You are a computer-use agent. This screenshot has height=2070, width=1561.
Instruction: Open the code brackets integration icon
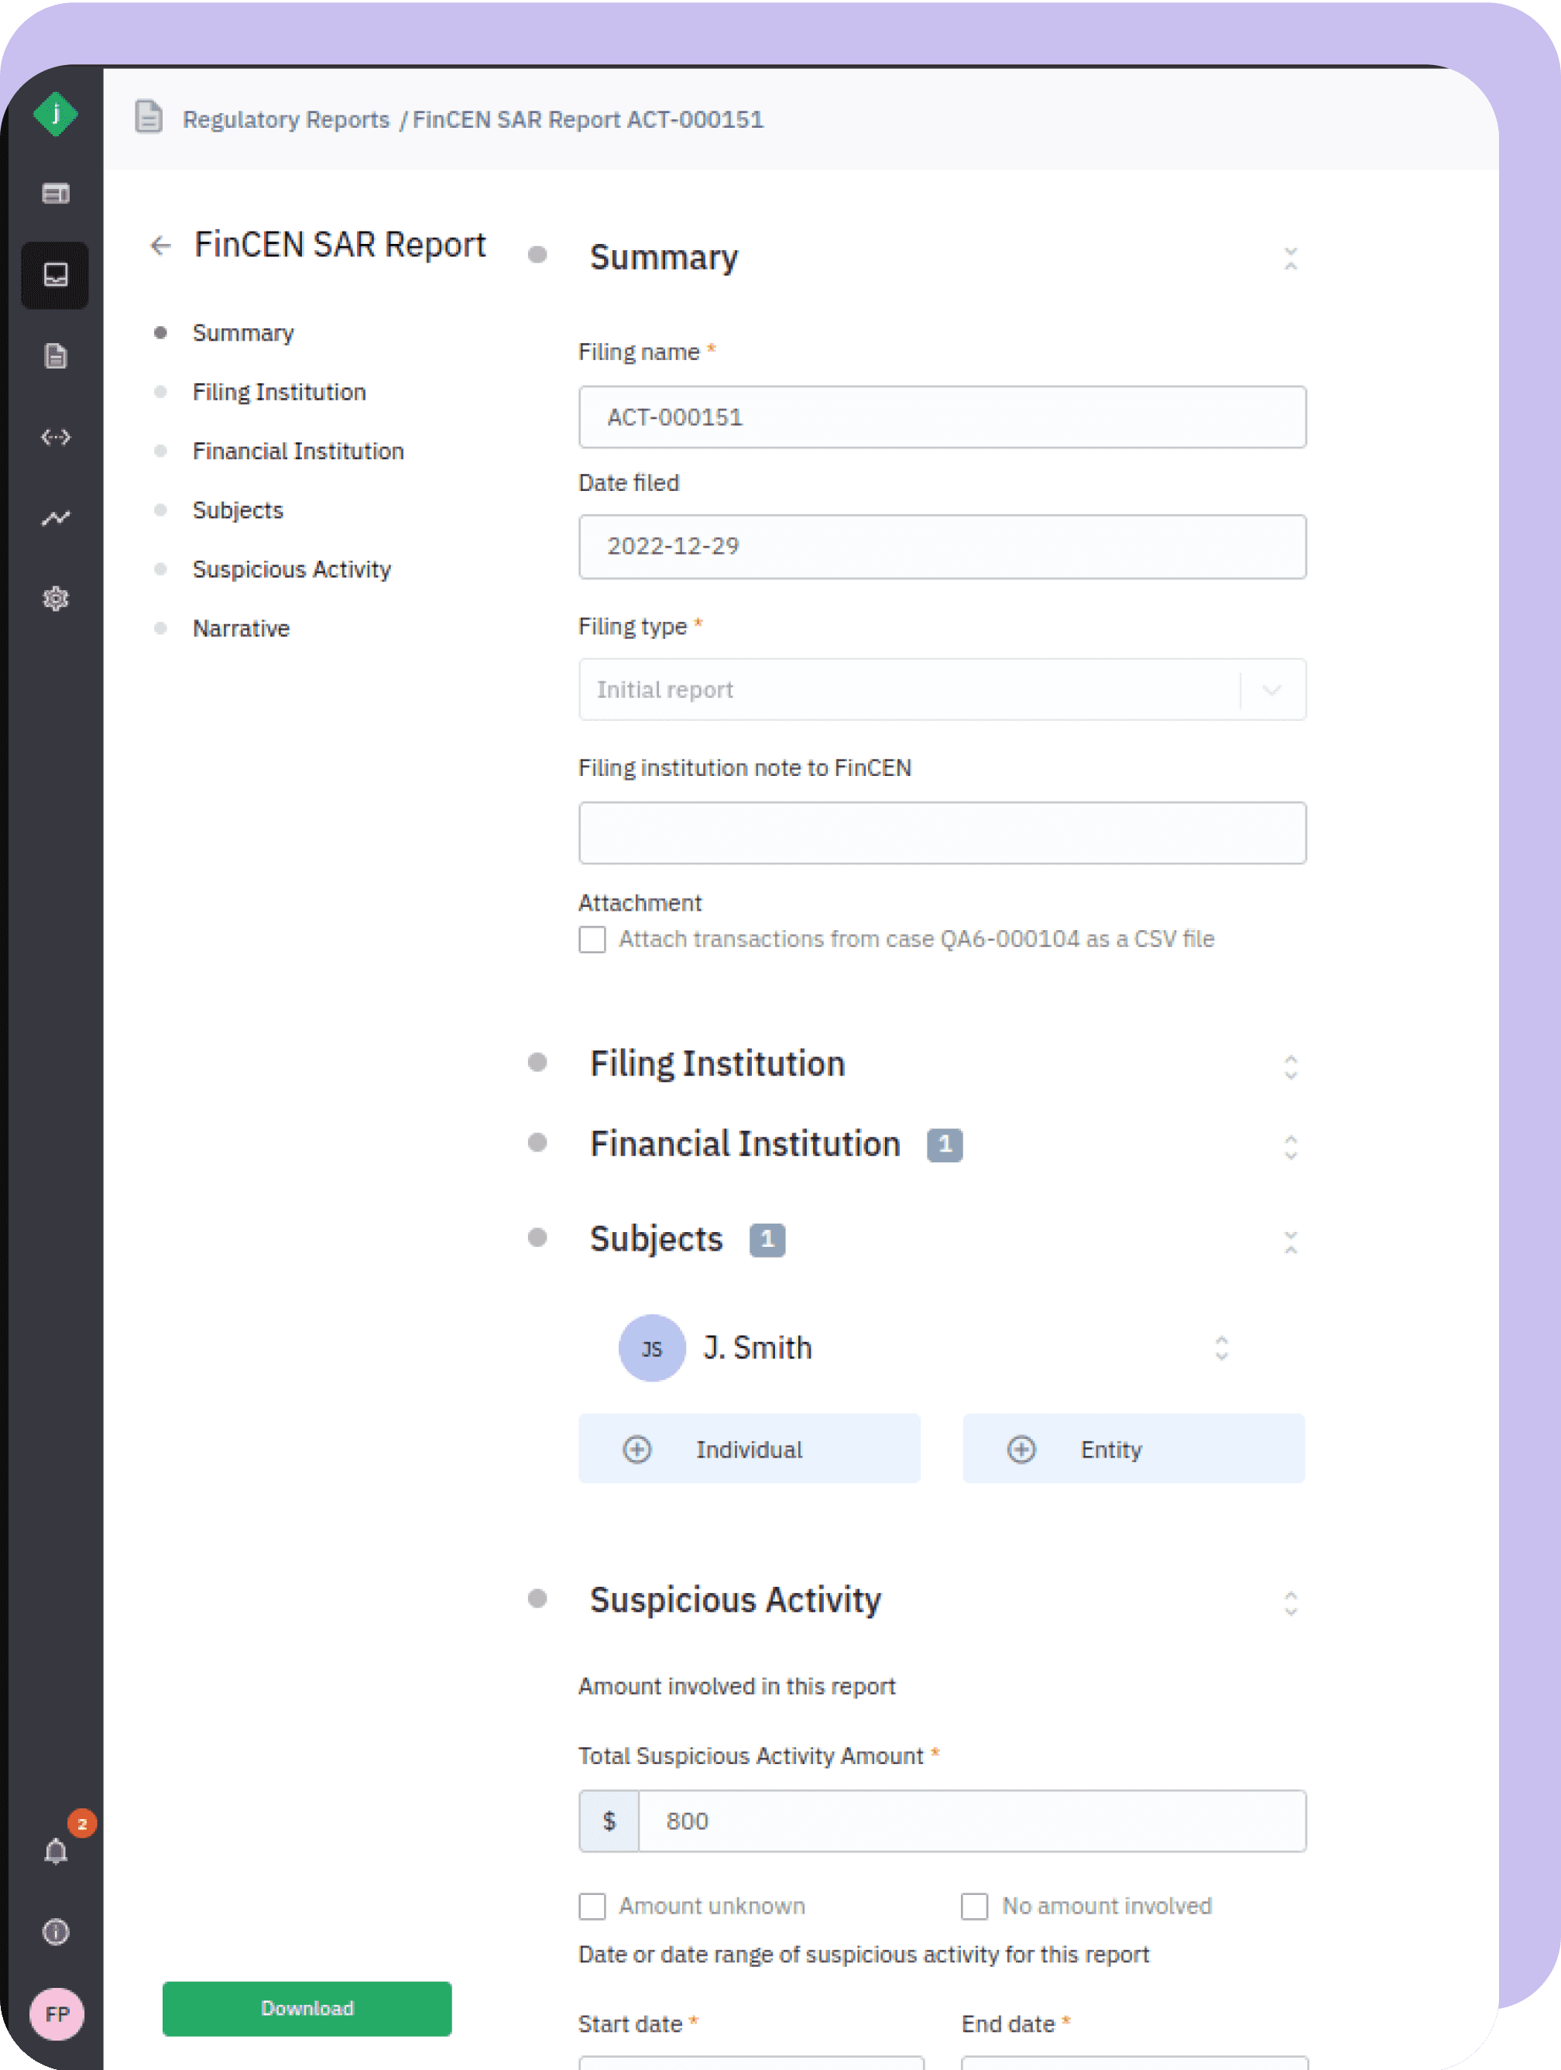coord(55,437)
